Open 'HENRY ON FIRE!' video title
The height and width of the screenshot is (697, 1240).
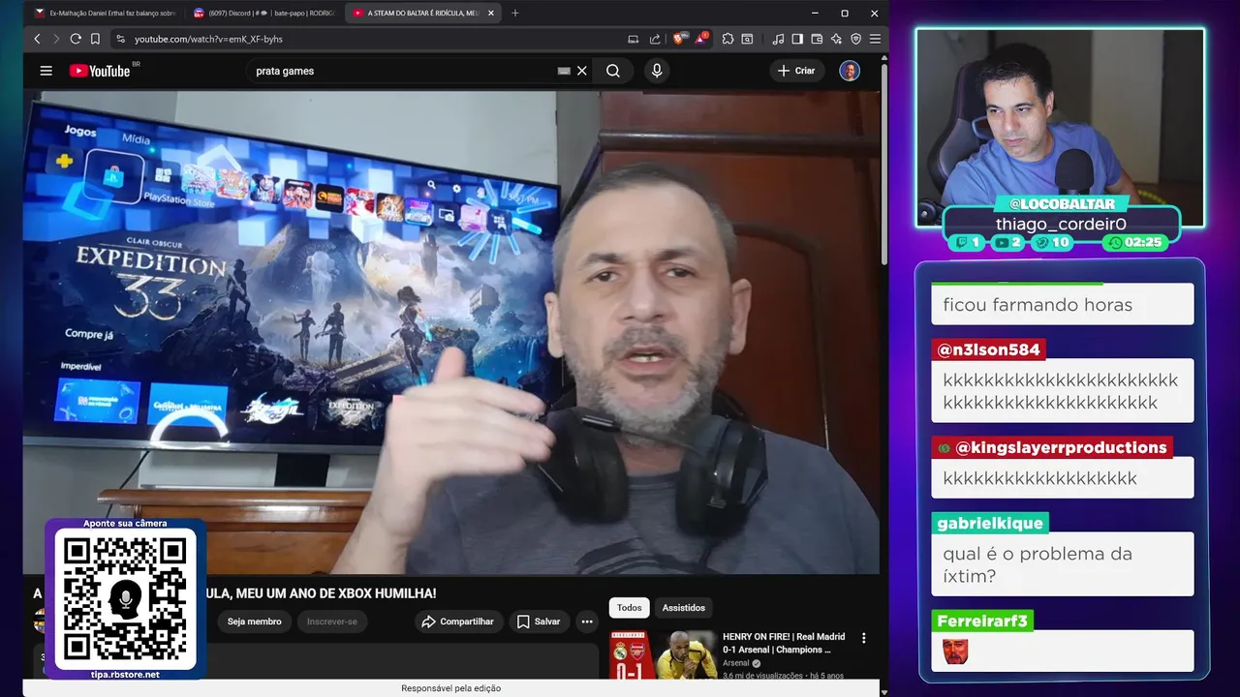click(x=784, y=643)
